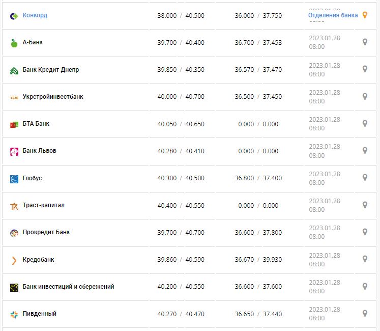Click location pin in Пивденный row
This screenshot has width=380, height=331.
pos(365,313)
